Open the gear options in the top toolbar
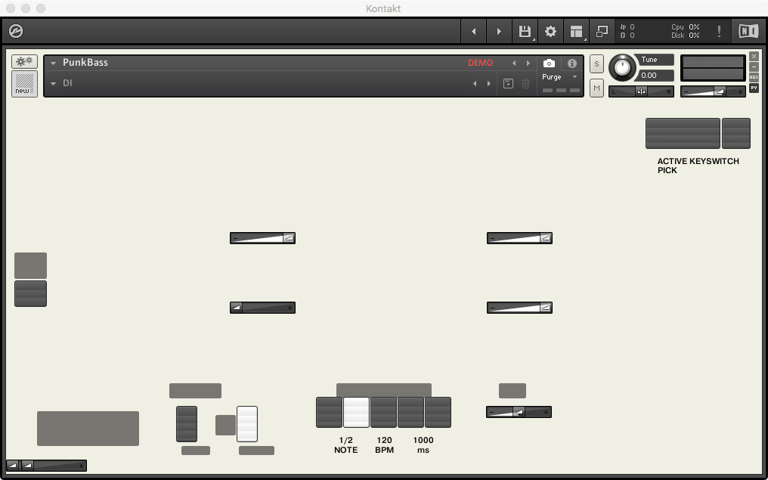 (550, 31)
